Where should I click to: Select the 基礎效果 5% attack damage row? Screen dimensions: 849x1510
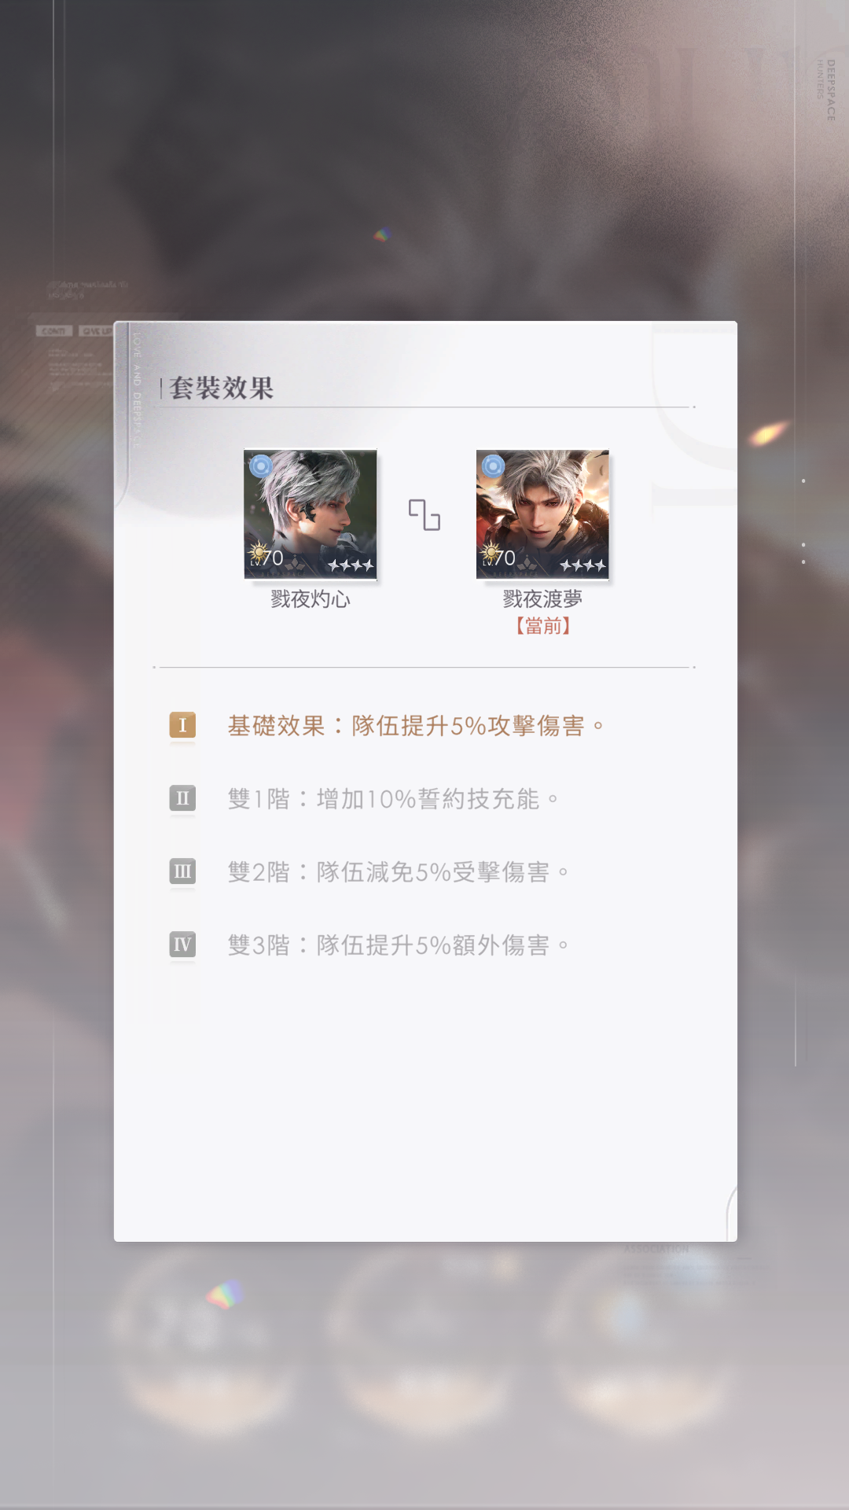click(416, 725)
